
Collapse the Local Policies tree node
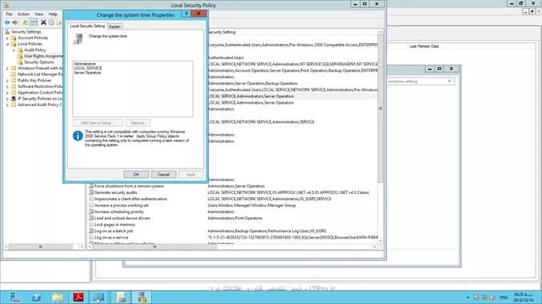[8, 44]
